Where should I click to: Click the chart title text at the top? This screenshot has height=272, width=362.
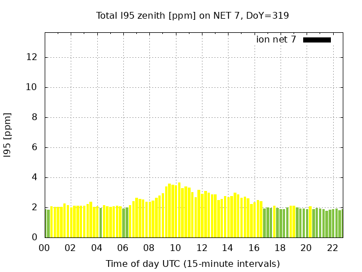192,15
